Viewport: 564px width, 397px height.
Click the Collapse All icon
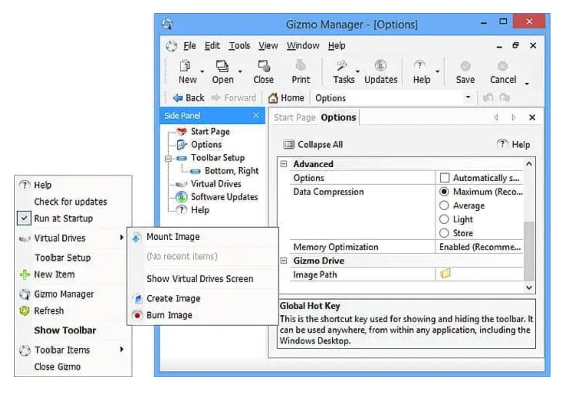[x=289, y=145]
